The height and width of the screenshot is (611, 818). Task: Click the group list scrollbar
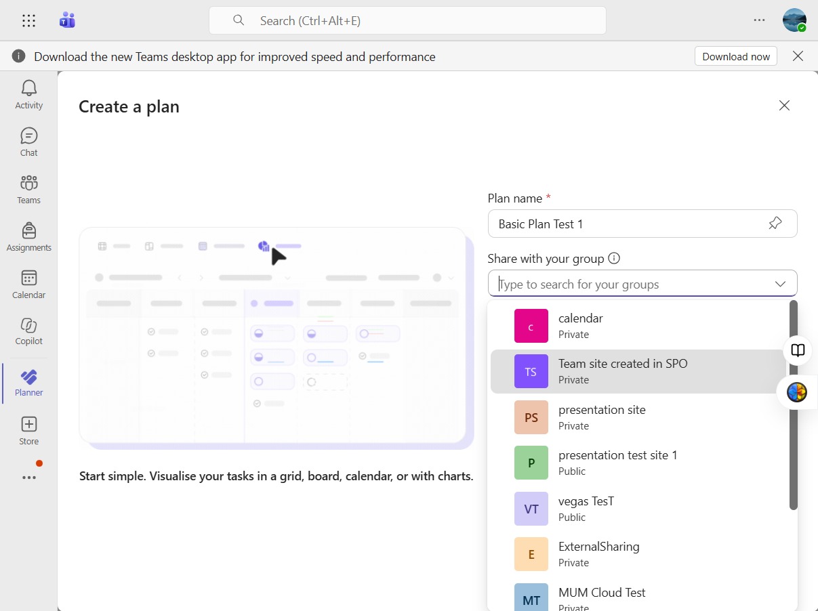coord(794,405)
